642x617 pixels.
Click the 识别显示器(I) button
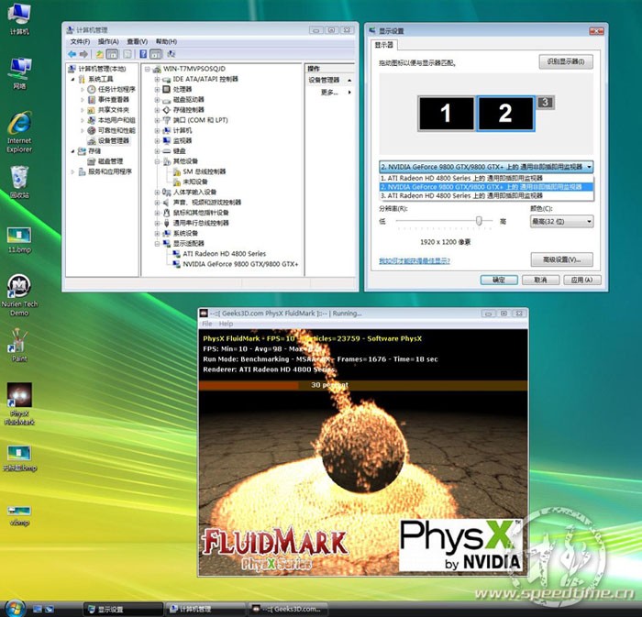coord(566,61)
